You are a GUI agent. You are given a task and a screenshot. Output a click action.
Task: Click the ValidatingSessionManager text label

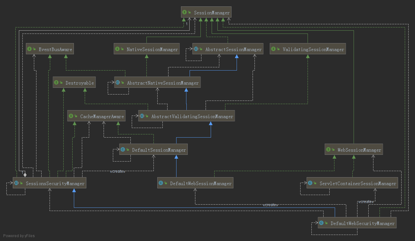tap(313, 49)
